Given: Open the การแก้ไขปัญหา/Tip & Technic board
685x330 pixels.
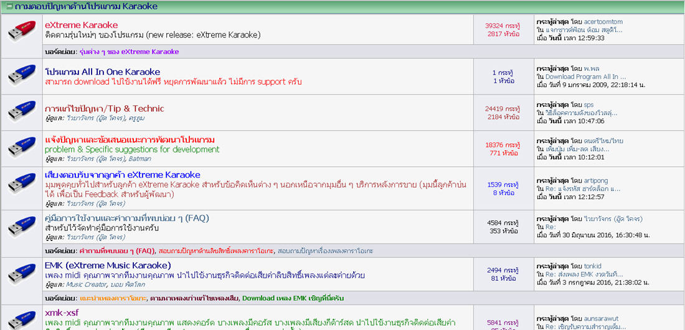Looking at the screenshot, I should [x=105, y=108].
